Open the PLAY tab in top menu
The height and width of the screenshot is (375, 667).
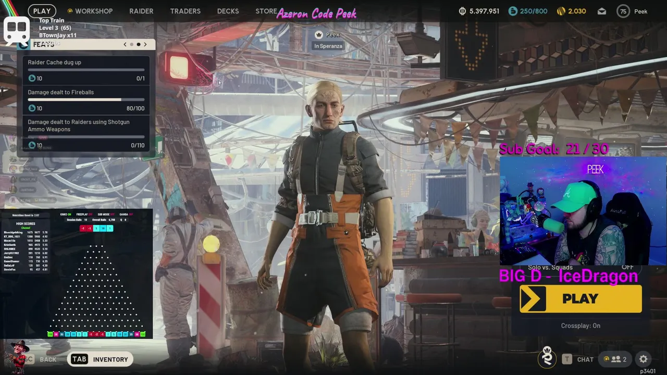(42, 11)
